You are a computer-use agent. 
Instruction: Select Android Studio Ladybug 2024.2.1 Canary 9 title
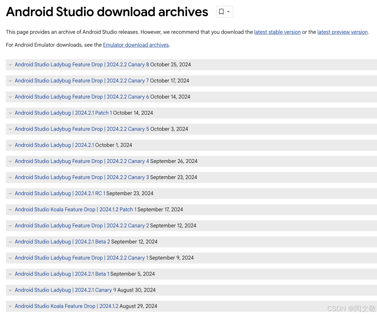coord(65,291)
